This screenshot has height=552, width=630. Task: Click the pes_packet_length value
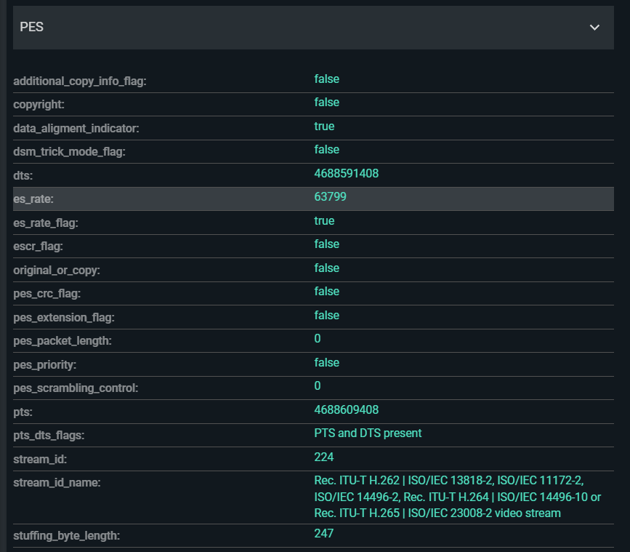(x=318, y=339)
